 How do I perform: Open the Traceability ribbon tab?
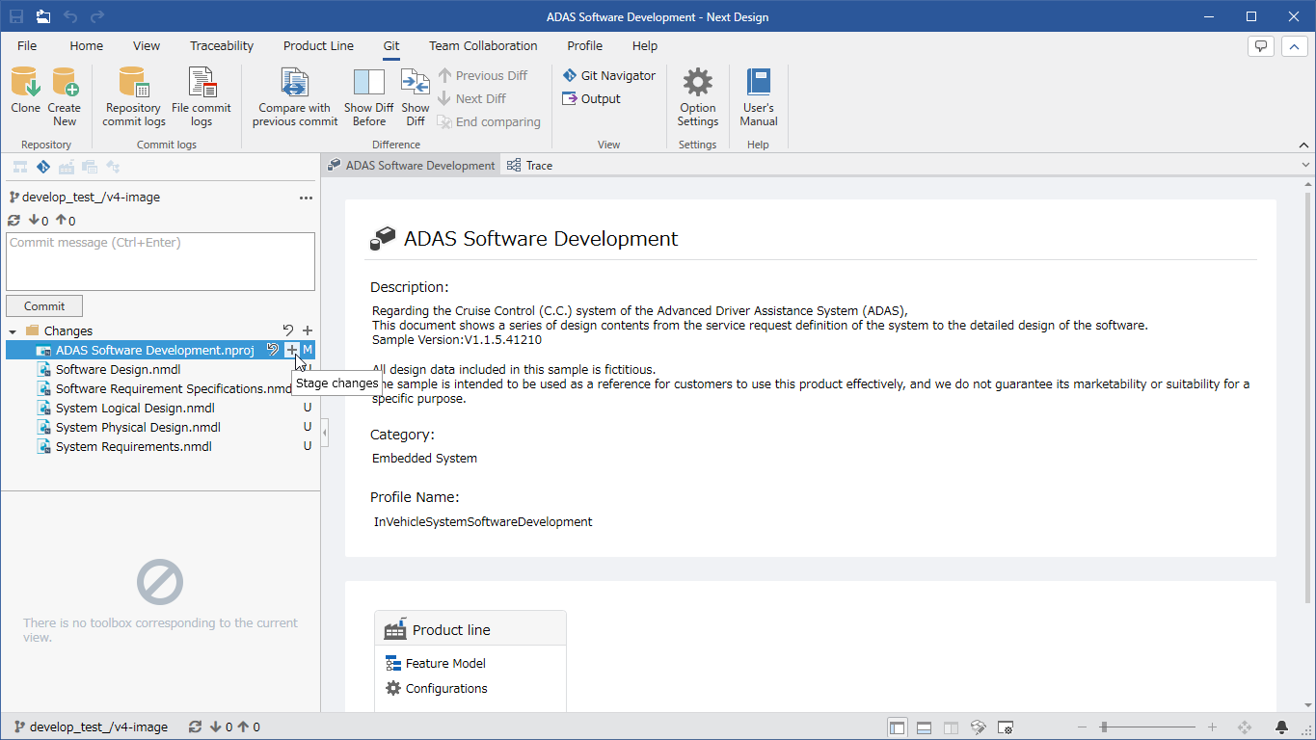pyautogui.click(x=222, y=45)
